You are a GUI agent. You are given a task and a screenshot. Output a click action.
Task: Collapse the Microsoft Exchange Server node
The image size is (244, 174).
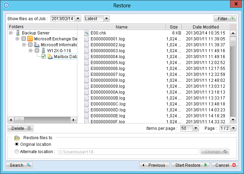17,39
